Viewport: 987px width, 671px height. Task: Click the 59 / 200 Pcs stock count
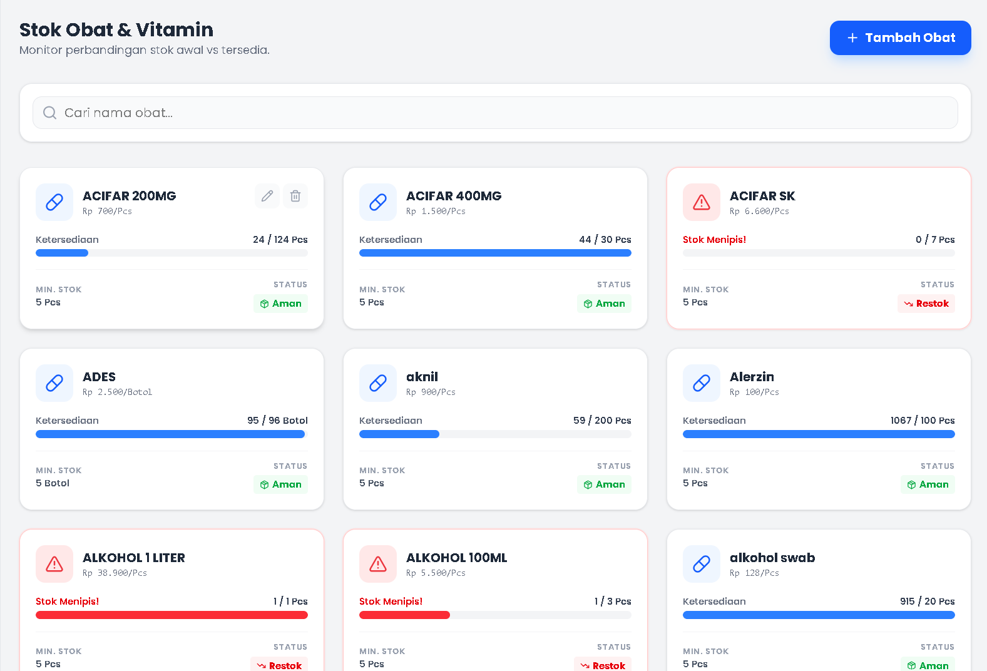(602, 421)
